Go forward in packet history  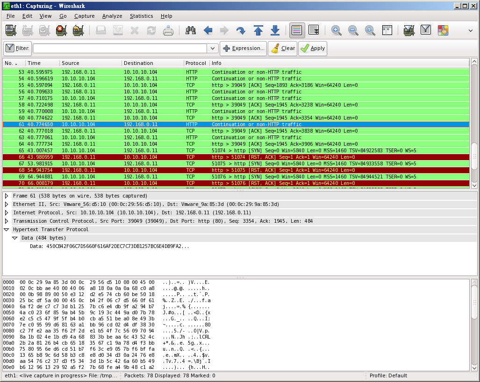click(224, 30)
